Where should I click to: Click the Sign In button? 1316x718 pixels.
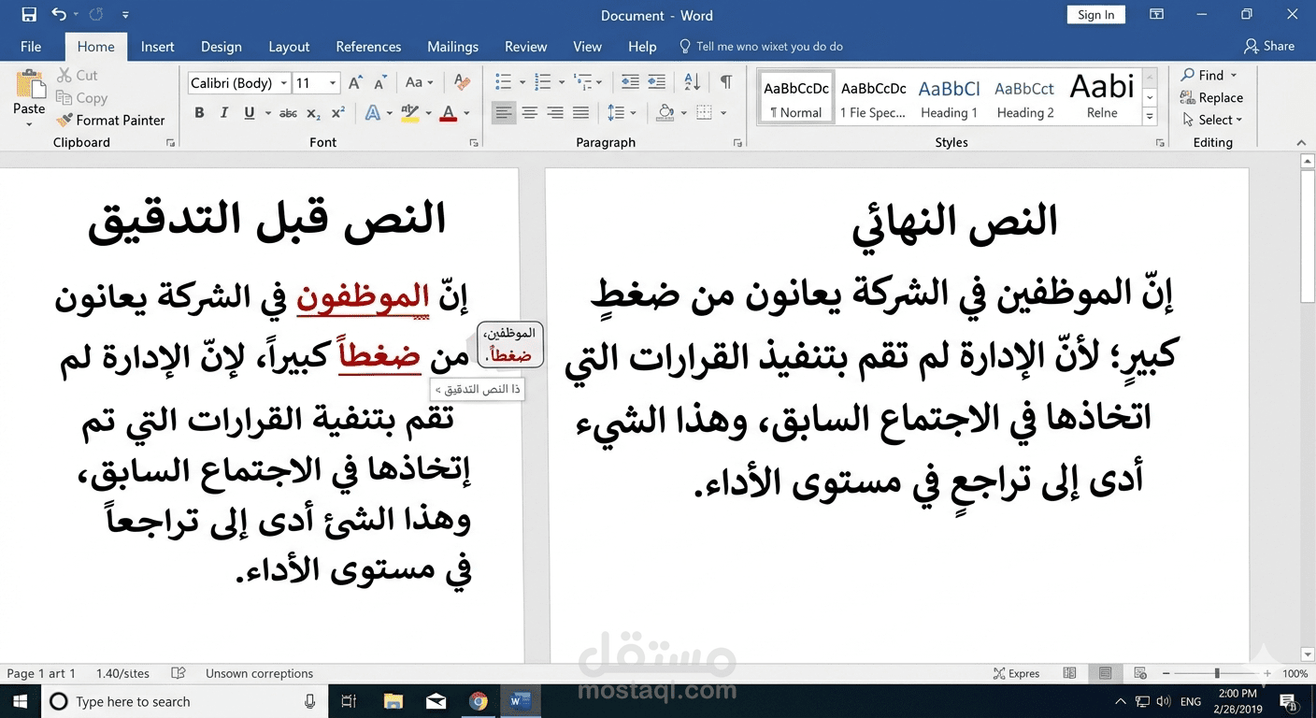click(1095, 15)
